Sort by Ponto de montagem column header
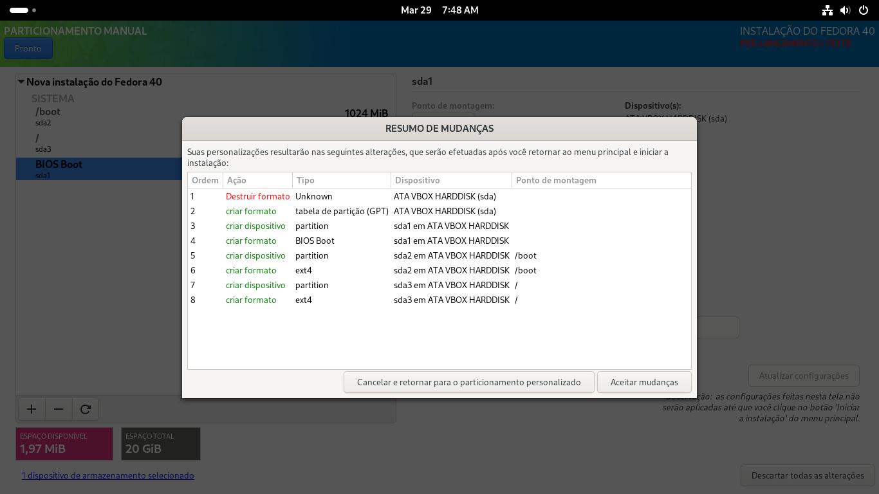 click(x=601, y=180)
